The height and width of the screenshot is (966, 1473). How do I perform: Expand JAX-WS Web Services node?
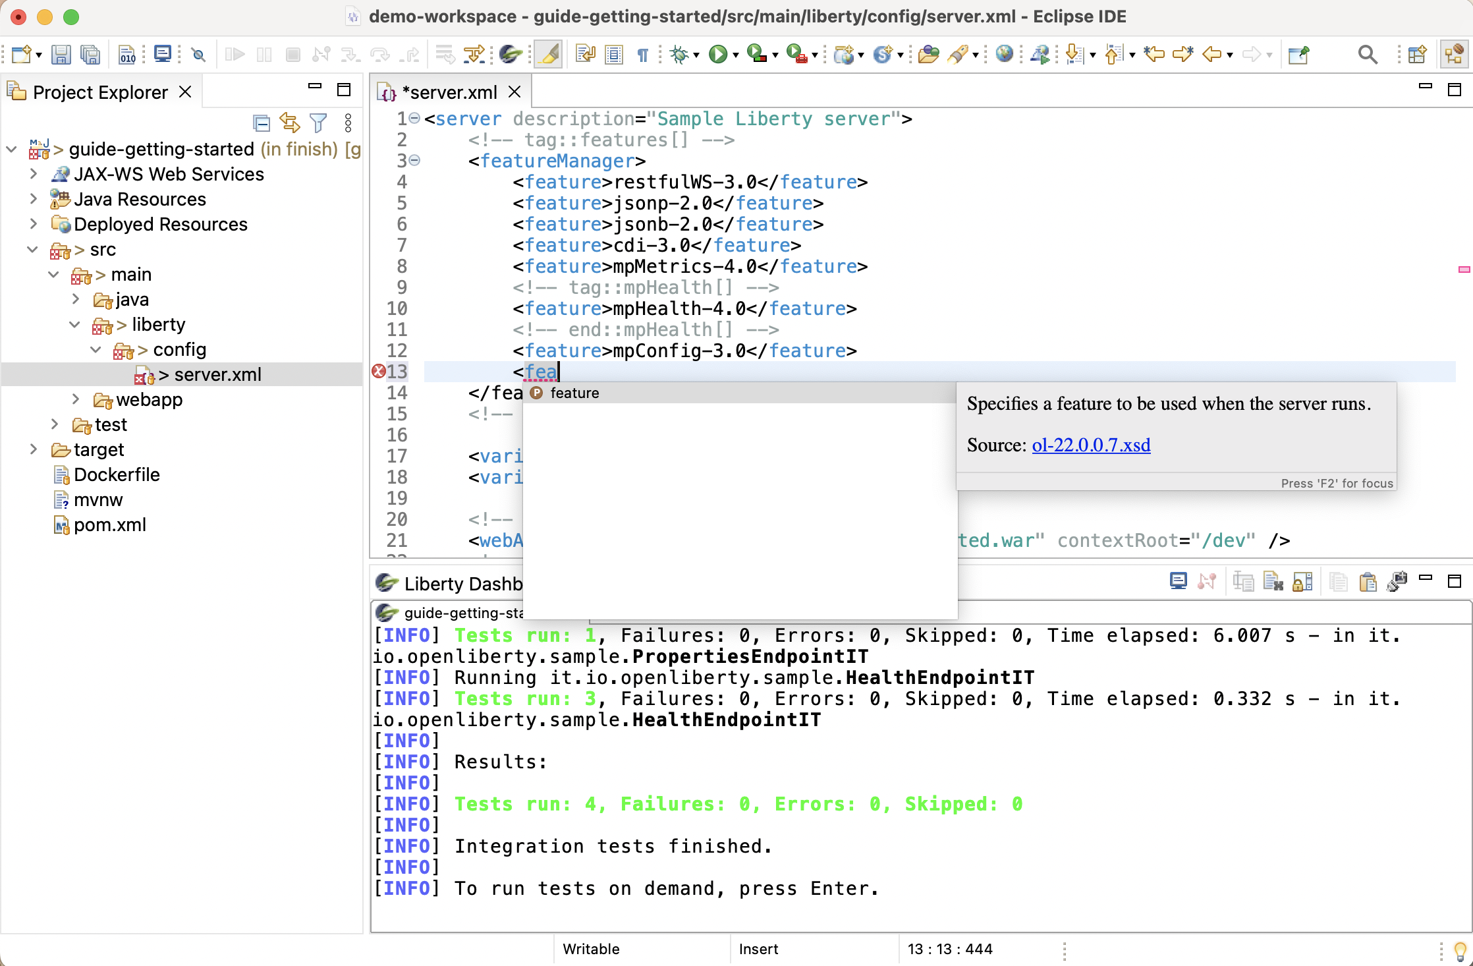click(33, 174)
